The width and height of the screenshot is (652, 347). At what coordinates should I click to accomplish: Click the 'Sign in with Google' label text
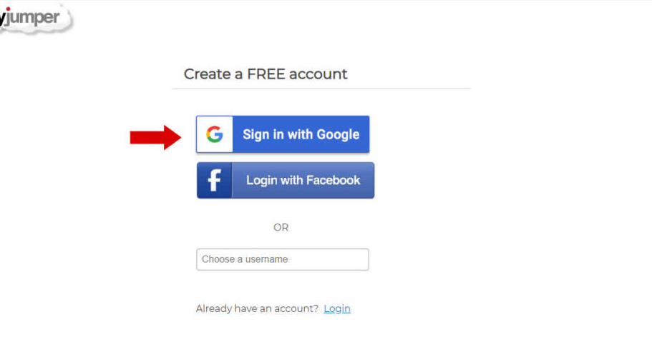[301, 134]
